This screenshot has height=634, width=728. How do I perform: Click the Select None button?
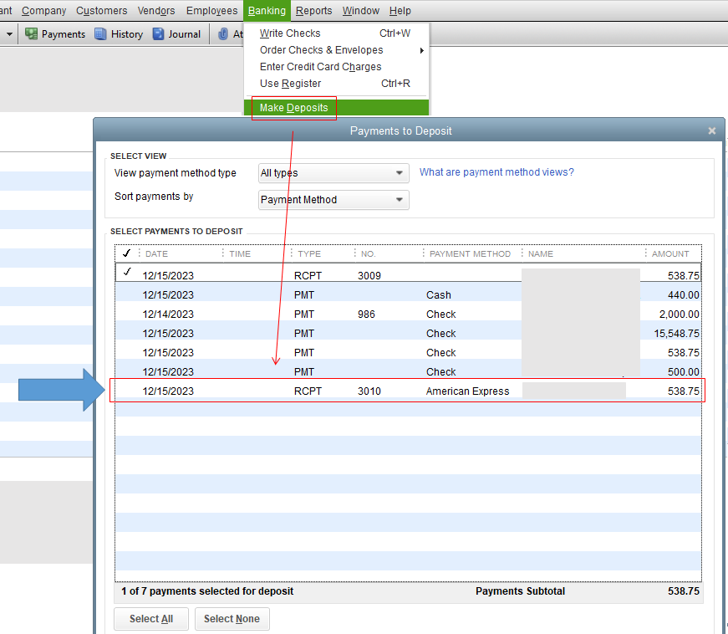click(232, 619)
